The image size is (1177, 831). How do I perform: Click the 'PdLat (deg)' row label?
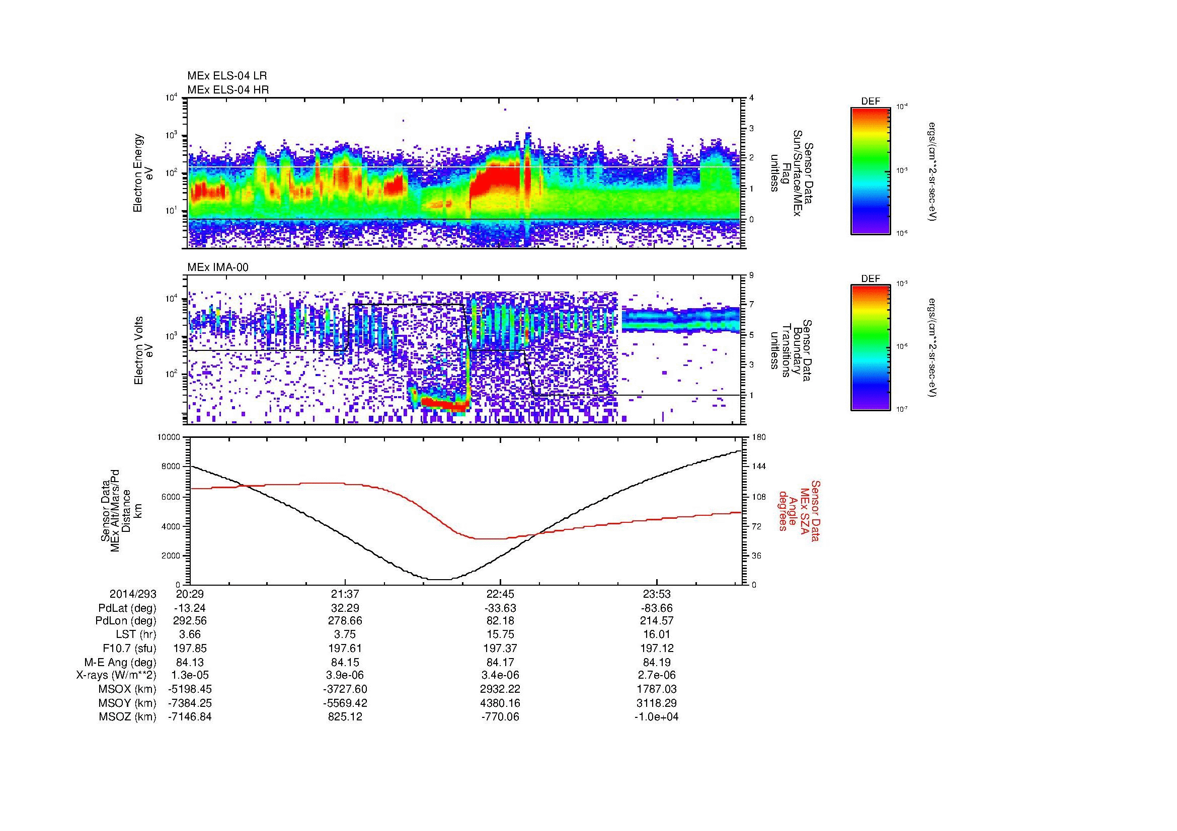127,609
